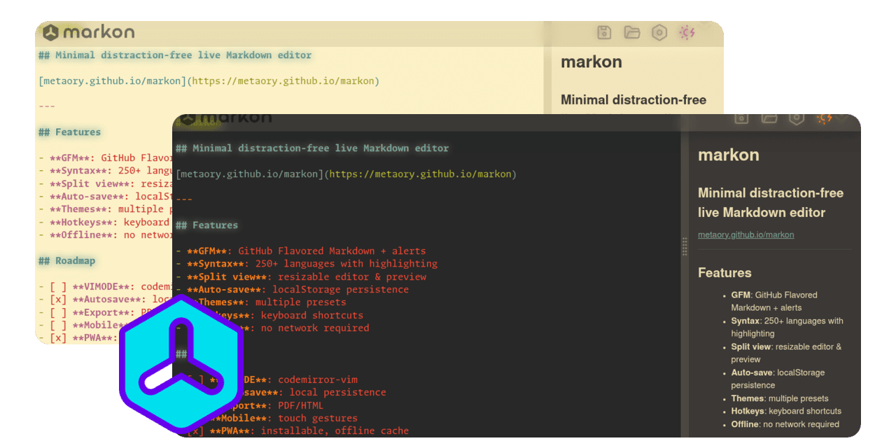Click 'Offline: no network required' in dark preview
The width and height of the screenshot is (896, 448).
(x=785, y=424)
